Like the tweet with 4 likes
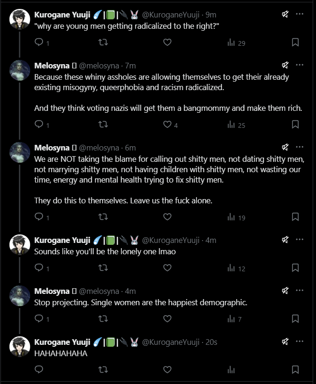 coord(167,125)
